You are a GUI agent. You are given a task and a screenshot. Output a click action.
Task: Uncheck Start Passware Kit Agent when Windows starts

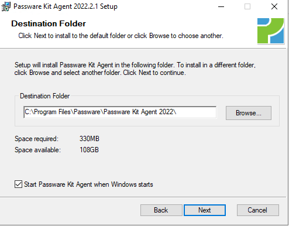pos(18,184)
